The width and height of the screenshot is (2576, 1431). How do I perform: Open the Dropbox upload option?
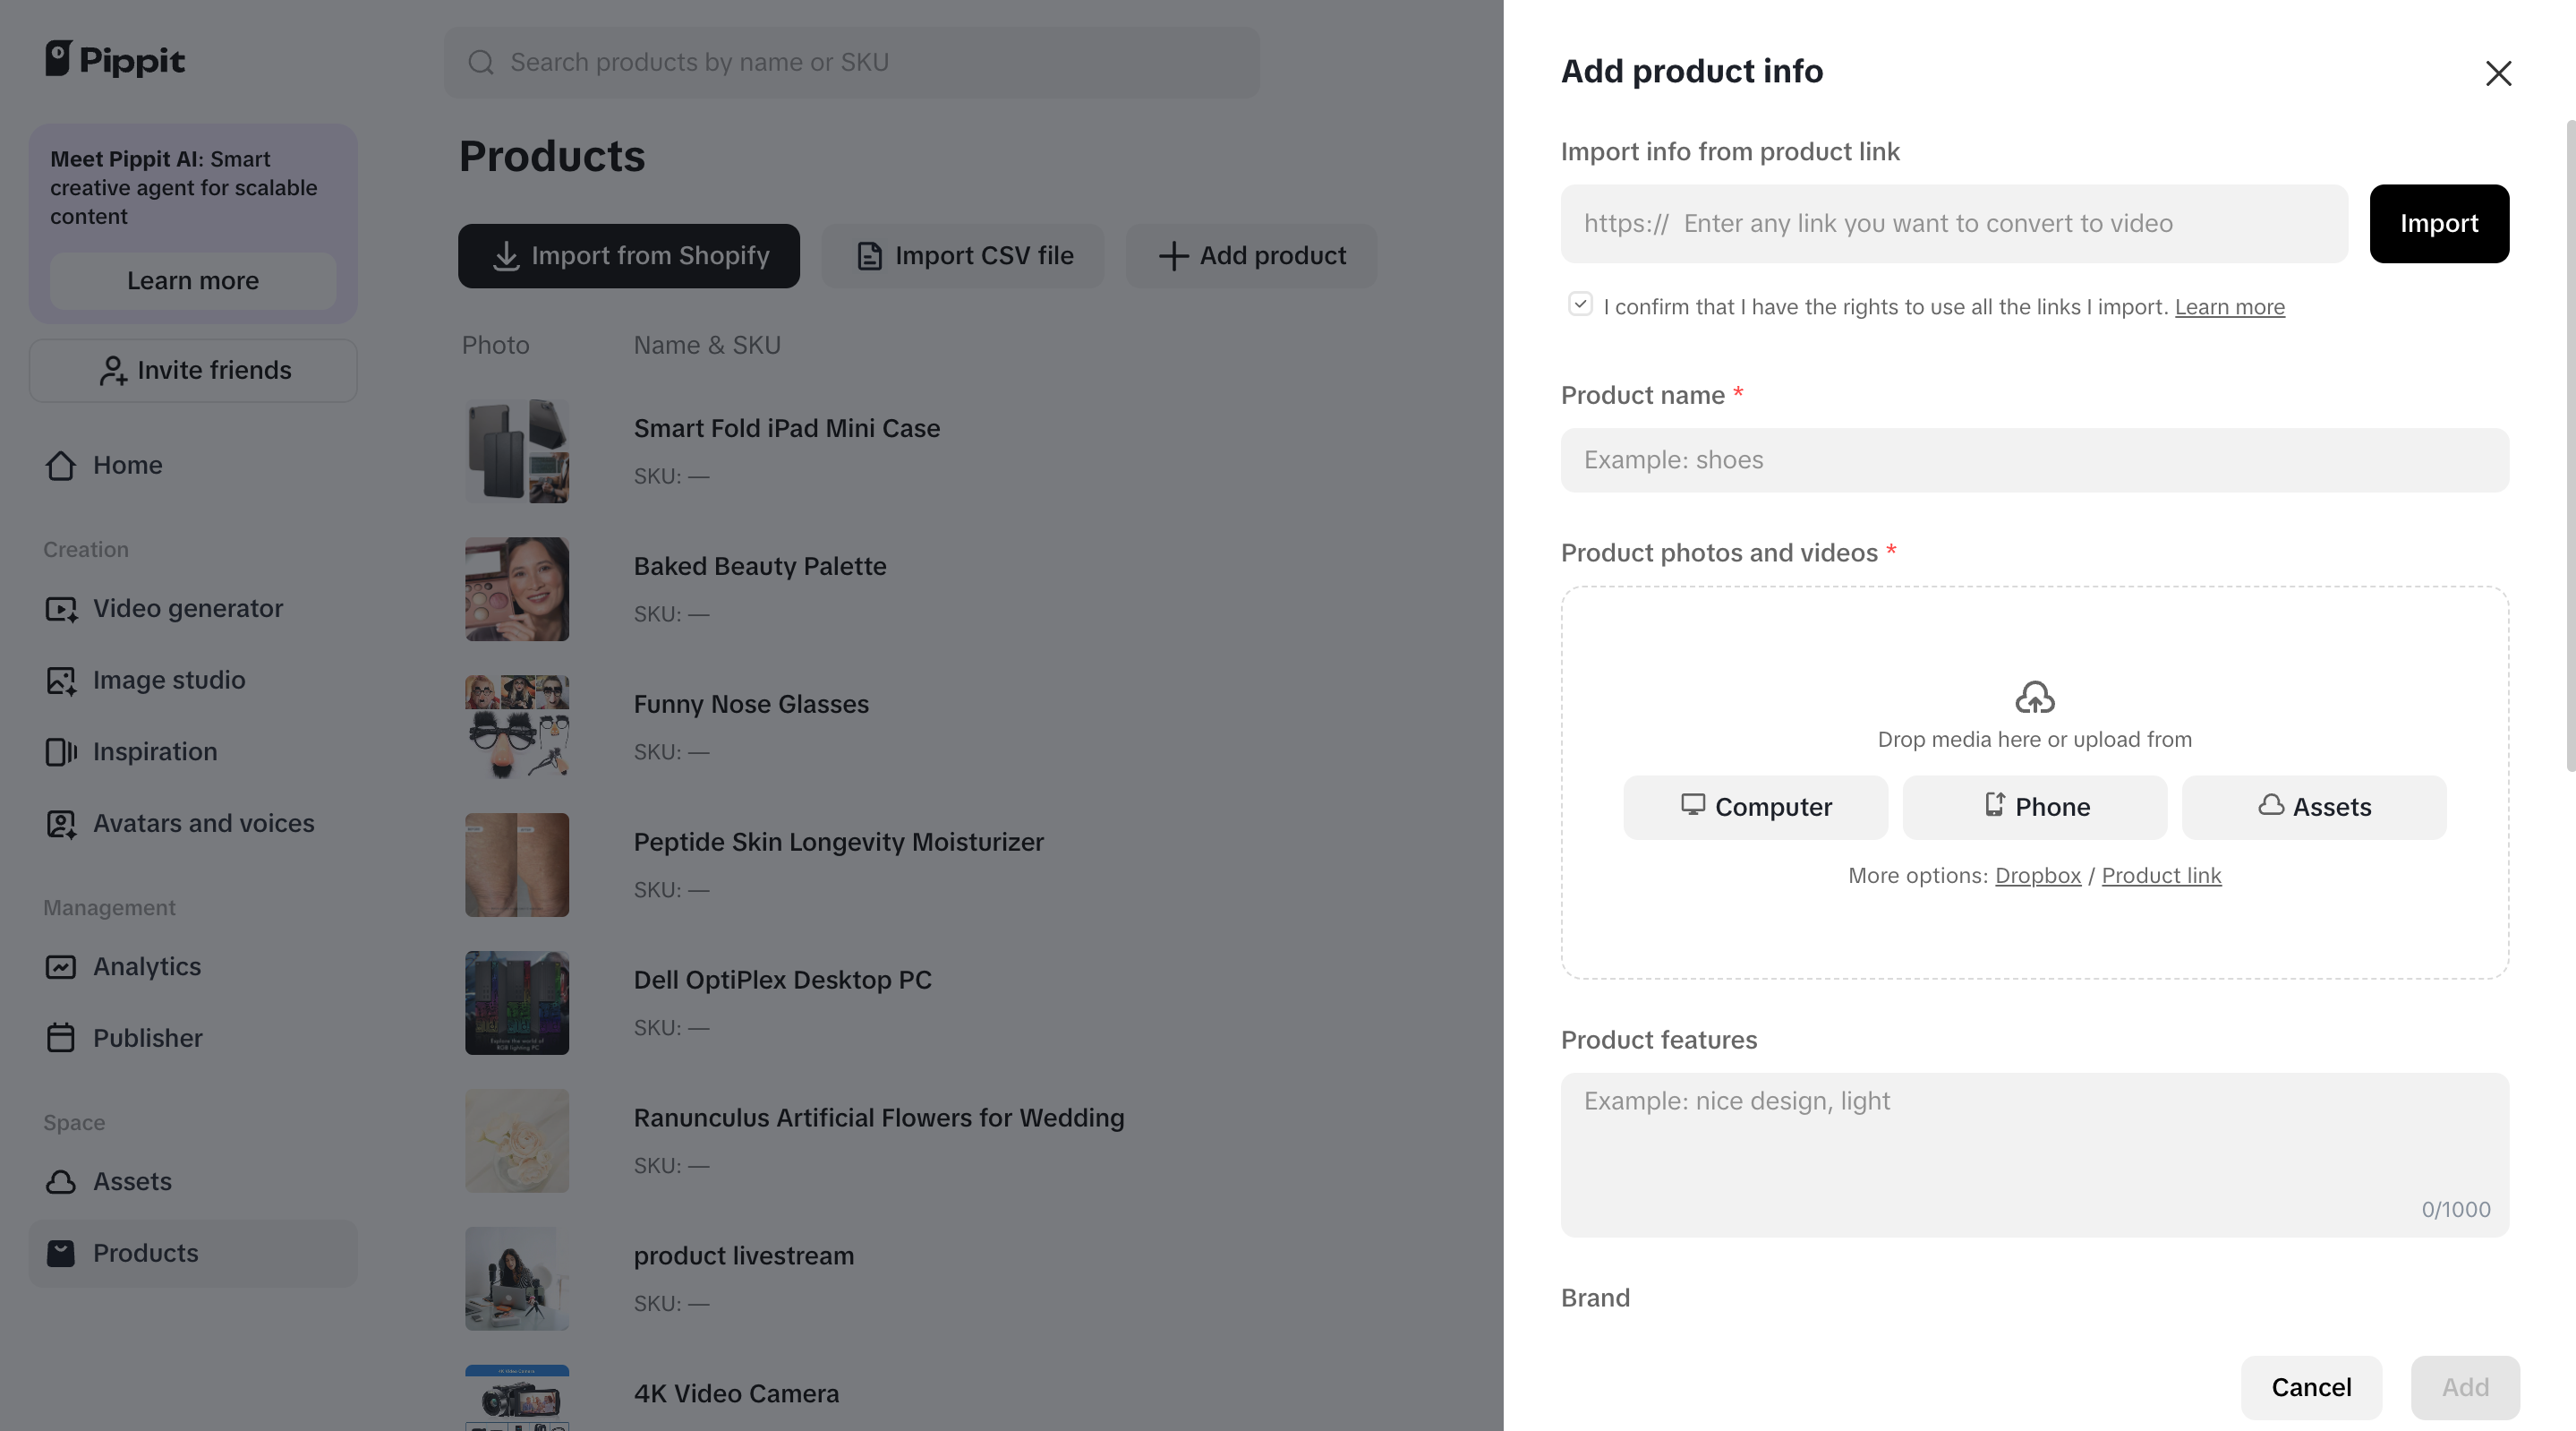2036,875
